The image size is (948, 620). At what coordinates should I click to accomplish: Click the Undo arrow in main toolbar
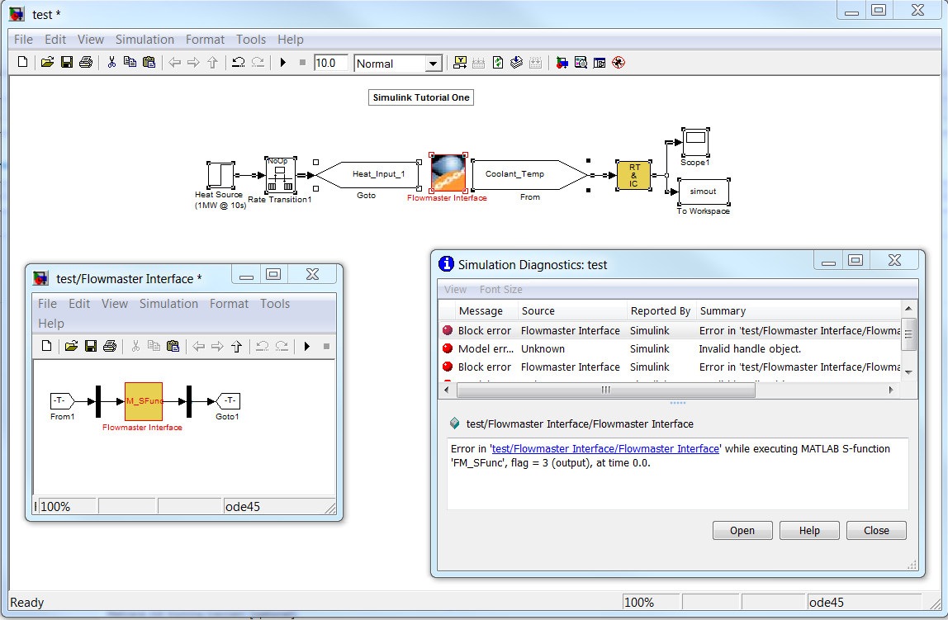238,63
